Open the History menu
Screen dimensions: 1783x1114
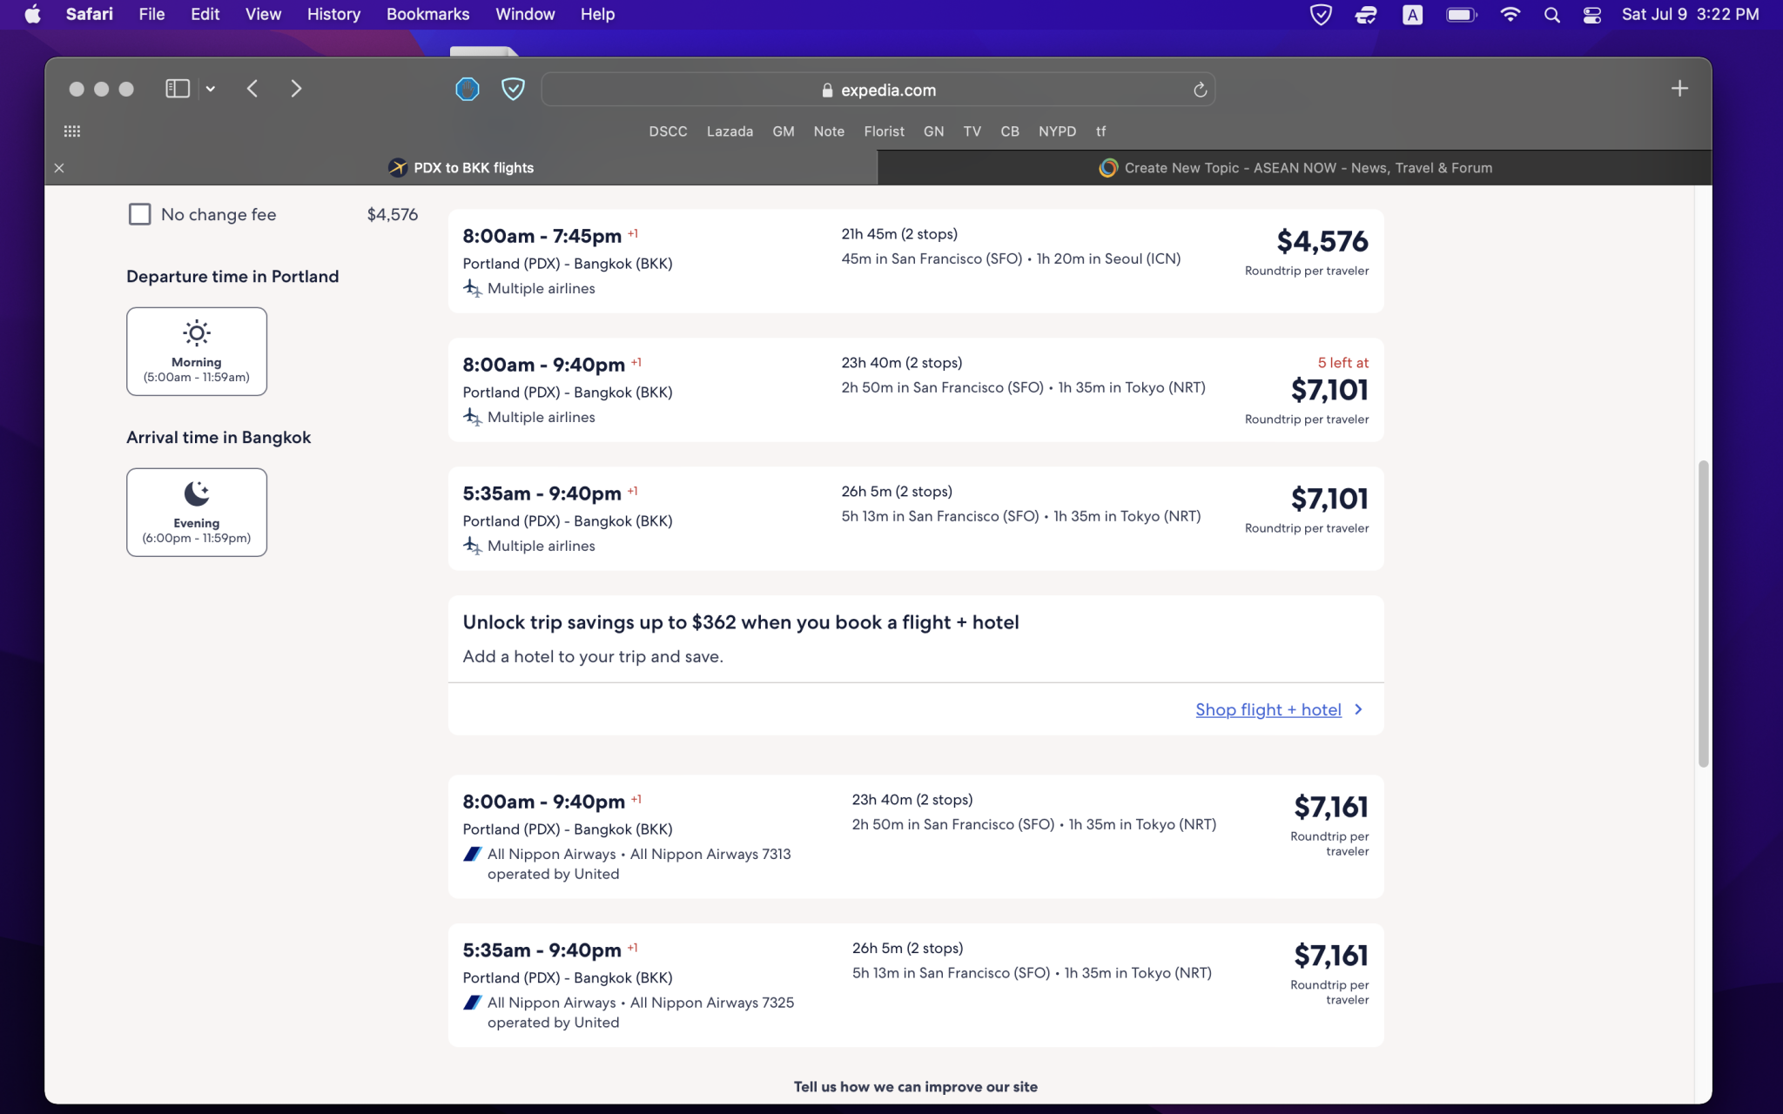[333, 14]
